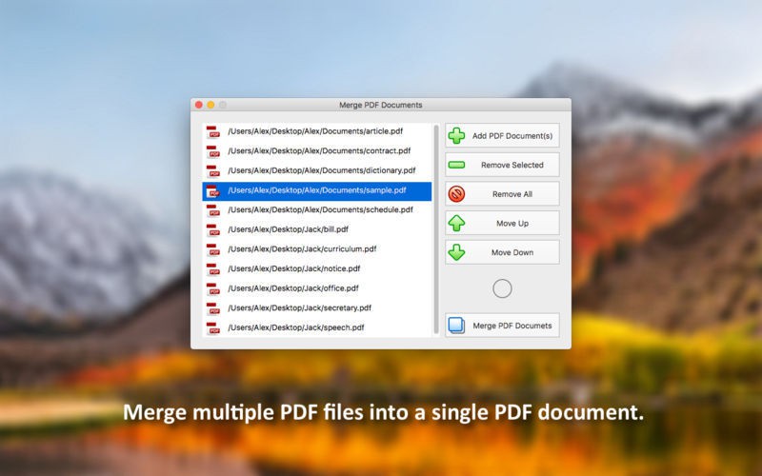762x476 pixels.
Task: Minimize window with the yellow button
Action: [211, 105]
